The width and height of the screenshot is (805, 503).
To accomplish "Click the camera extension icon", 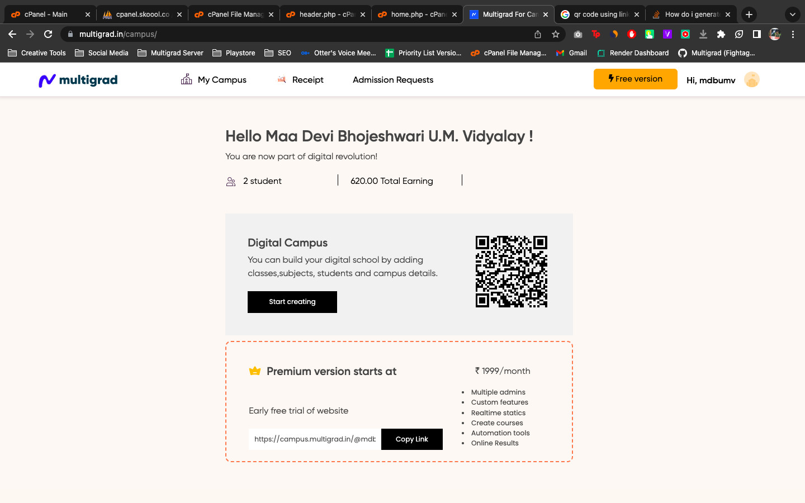I will 578,34.
